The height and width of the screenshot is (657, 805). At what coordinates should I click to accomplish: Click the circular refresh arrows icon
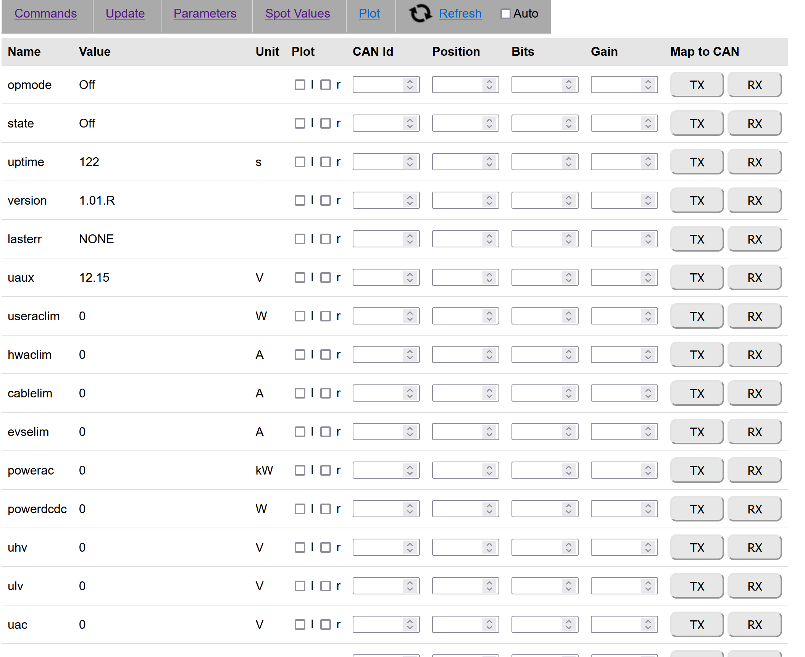click(x=420, y=13)
